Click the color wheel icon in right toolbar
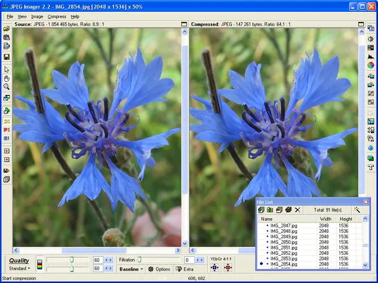This screenshot has height=283, width=378. (371, 65)
